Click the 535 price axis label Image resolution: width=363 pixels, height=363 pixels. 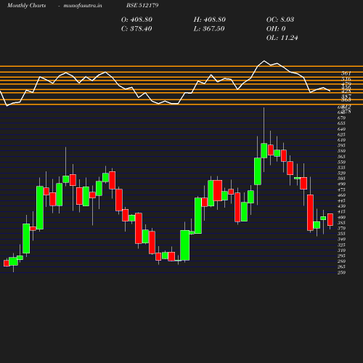pos(341,168)
